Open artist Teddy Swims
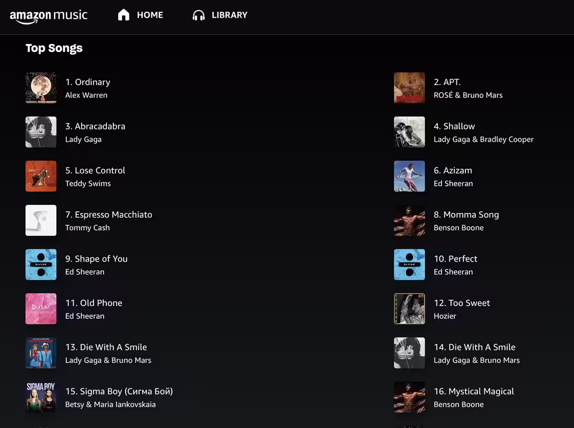Viewport: 574px width, 428px height. 88,184
